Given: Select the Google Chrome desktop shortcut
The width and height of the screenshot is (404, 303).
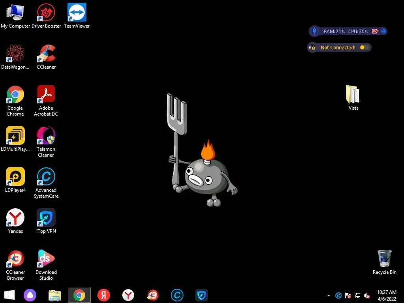Looking at the screenshot, I should (x=15, y=101).
